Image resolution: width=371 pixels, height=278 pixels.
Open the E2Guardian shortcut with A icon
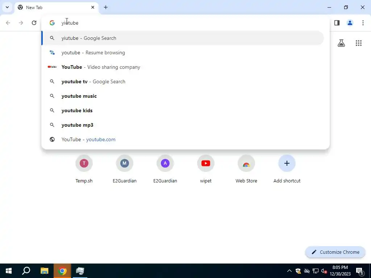click(x=165, y=169)
